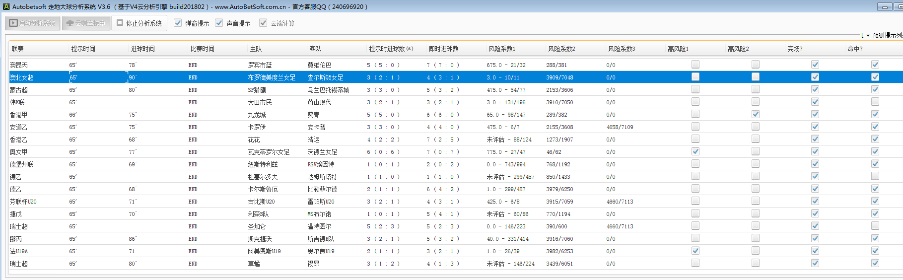
Task: Toggle 完场? checkbox in 澳昆丙 row
Action: pyautogui.click(x=815, y=65)
